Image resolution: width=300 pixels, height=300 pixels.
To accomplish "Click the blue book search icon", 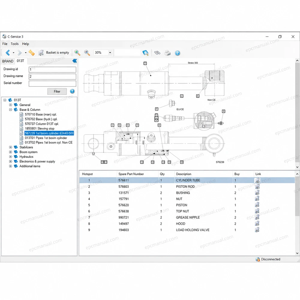I will [x=145, y=53].
